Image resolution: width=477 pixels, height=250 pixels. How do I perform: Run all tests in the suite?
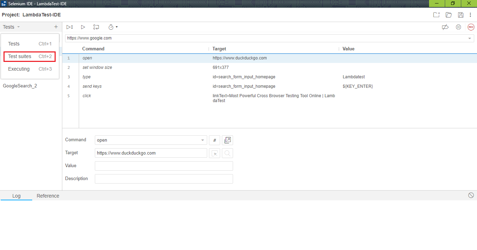70,27
